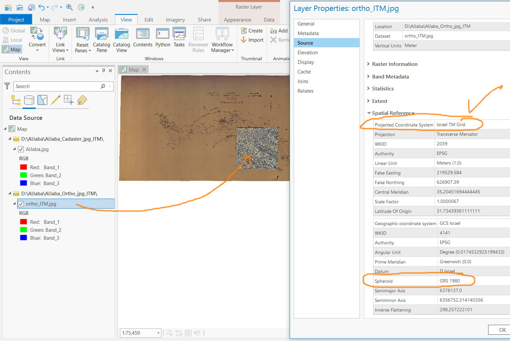Open the Imagery ribbon tab
510x341 pixels.
pos(175,20)
